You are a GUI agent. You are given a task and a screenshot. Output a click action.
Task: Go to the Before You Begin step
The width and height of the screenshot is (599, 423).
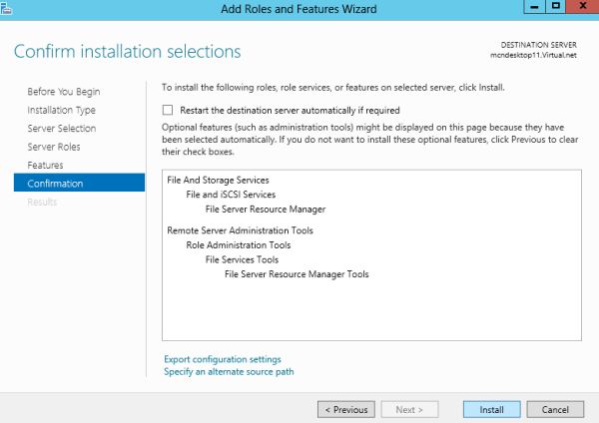click(62, 92)
